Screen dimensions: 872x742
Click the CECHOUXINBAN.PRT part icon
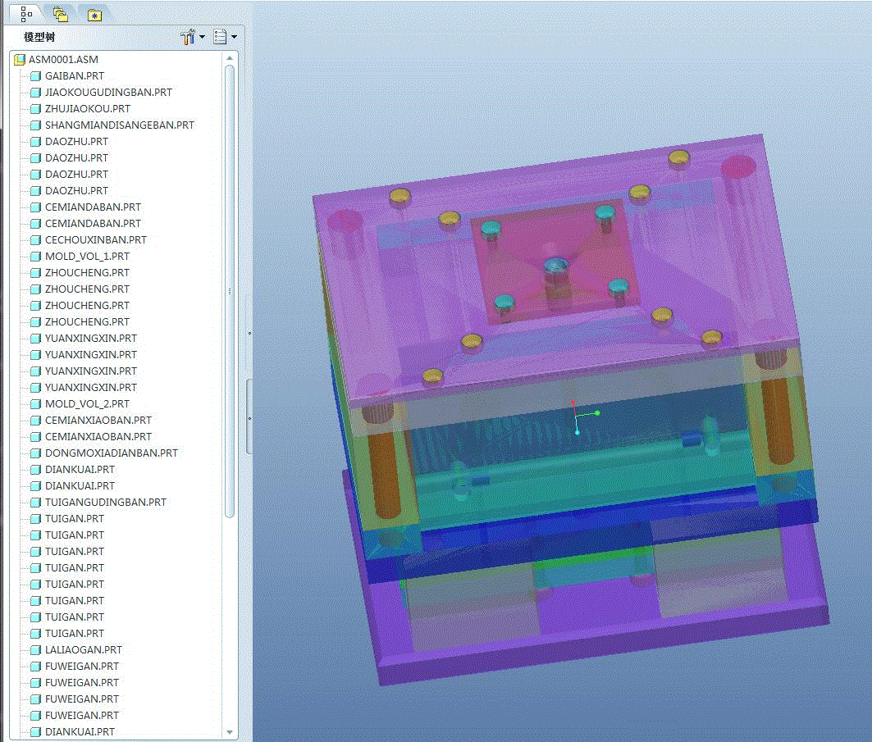coord(35,239)
